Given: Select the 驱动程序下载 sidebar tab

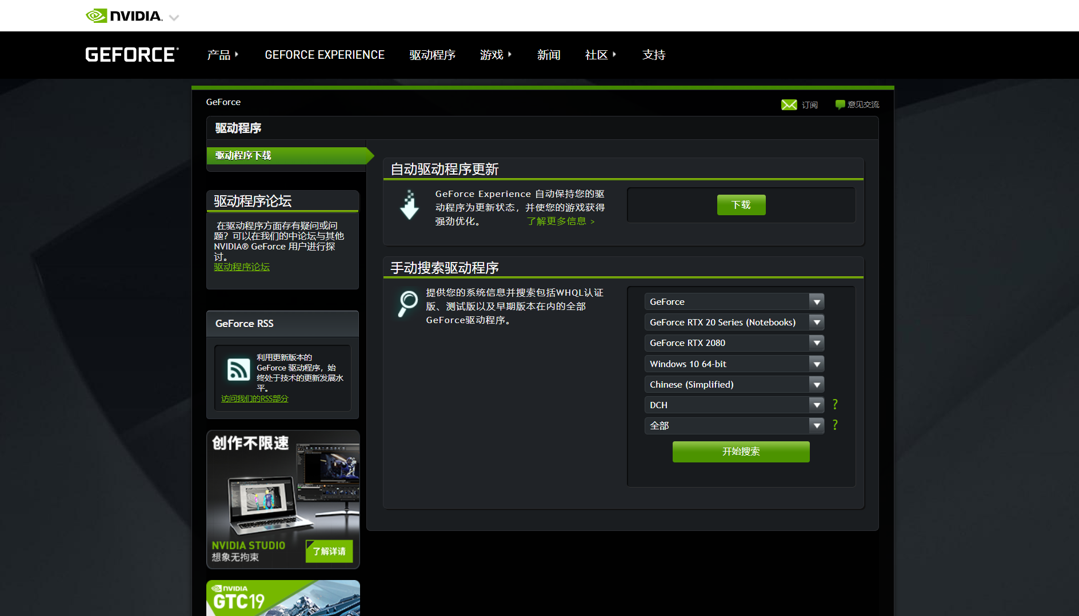Looking at the screenshot, I should click(286, 155).
